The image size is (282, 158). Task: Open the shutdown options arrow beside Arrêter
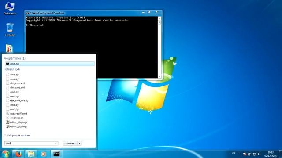tap(79, 144)
